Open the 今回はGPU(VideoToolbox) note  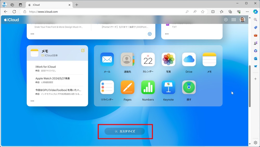coord(59,92)
